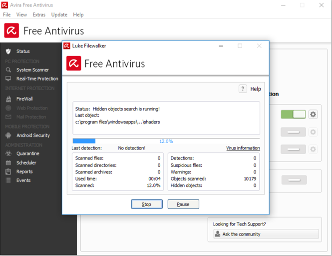
Task: Click the Avira logo in main window title bar
Action: pyautogui.click(x=4, y=5)
